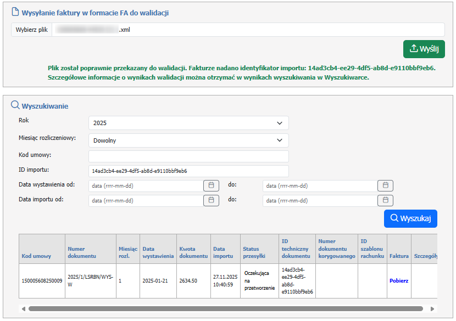456x321 pixels.
Task: Open calendar for Data importu do
Action: (385, 200)
